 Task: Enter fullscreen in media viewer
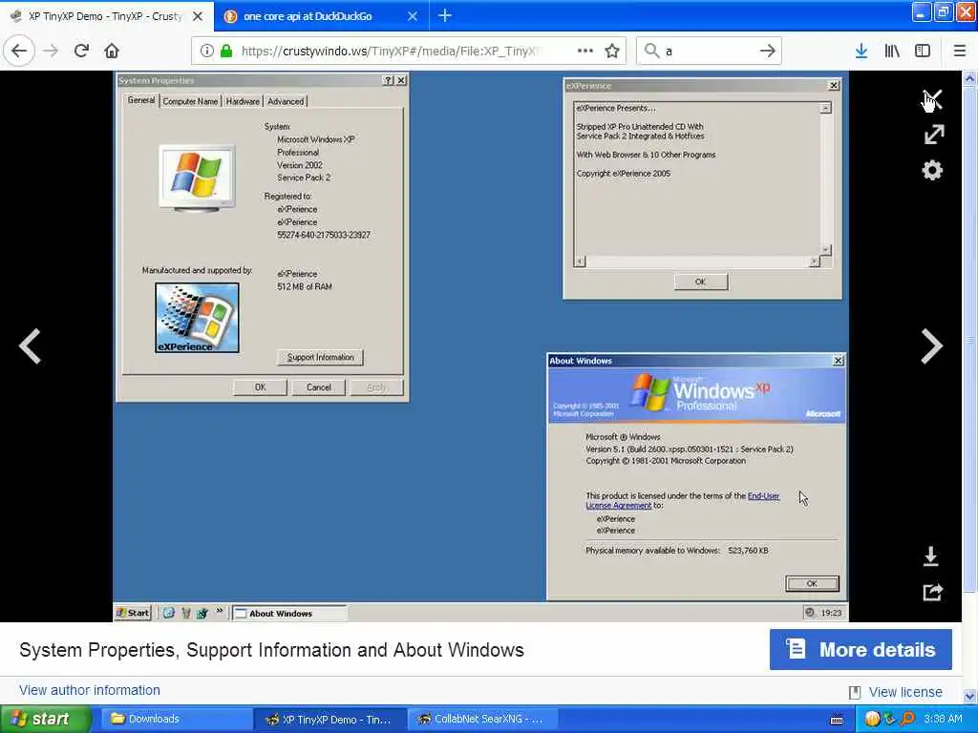pos(933,134)
